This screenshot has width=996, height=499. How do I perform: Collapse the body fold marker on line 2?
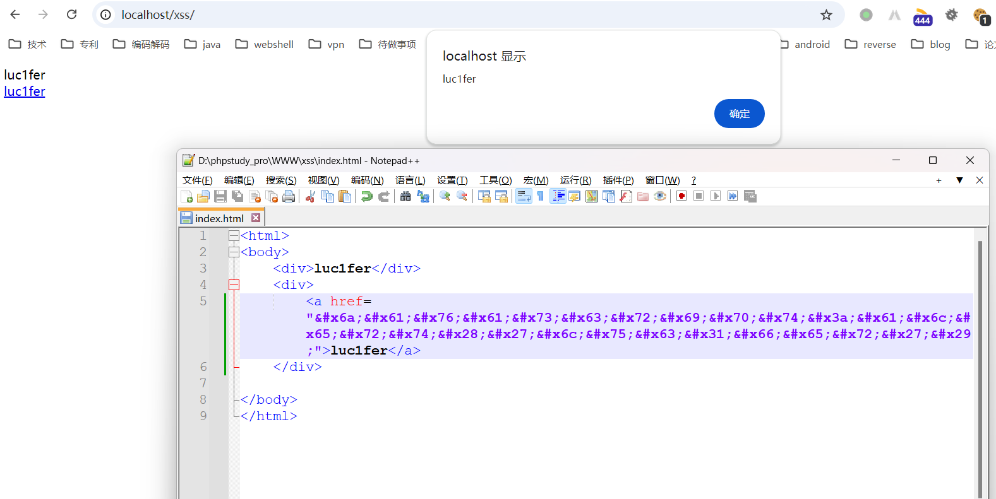pyautogui.click(x=234, y=252)
